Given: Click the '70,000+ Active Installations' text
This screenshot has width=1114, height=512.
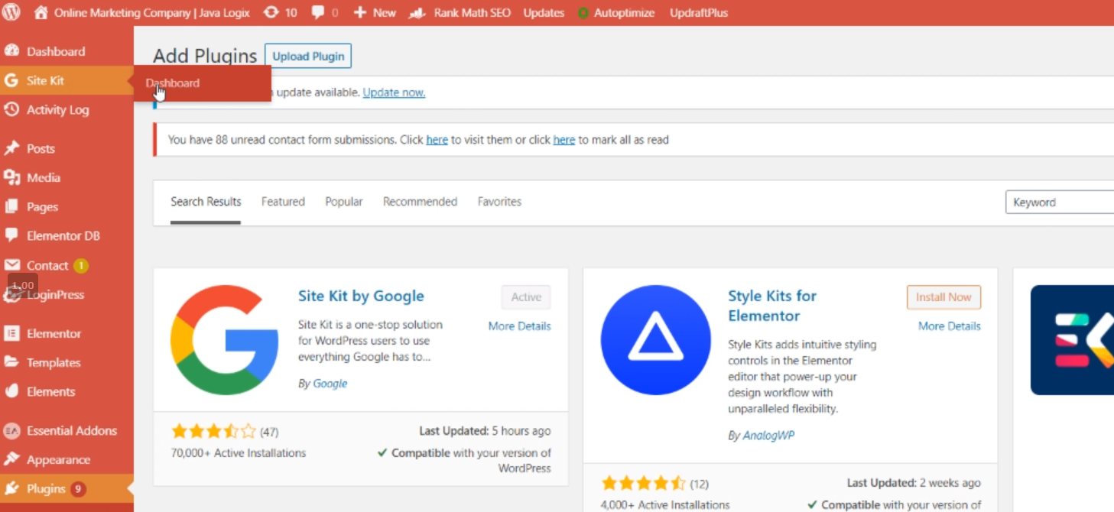Looking at the screenshot, I should pos(239,453).
